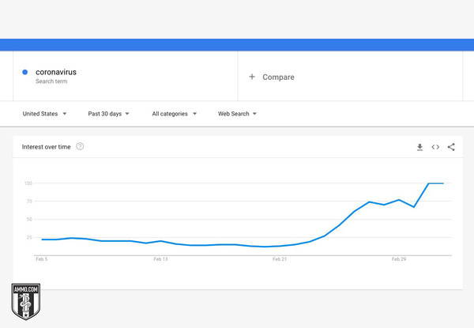Click the blue dot next to coronavirus
This screenshot has height=328, width=474.
pos(25,72)
